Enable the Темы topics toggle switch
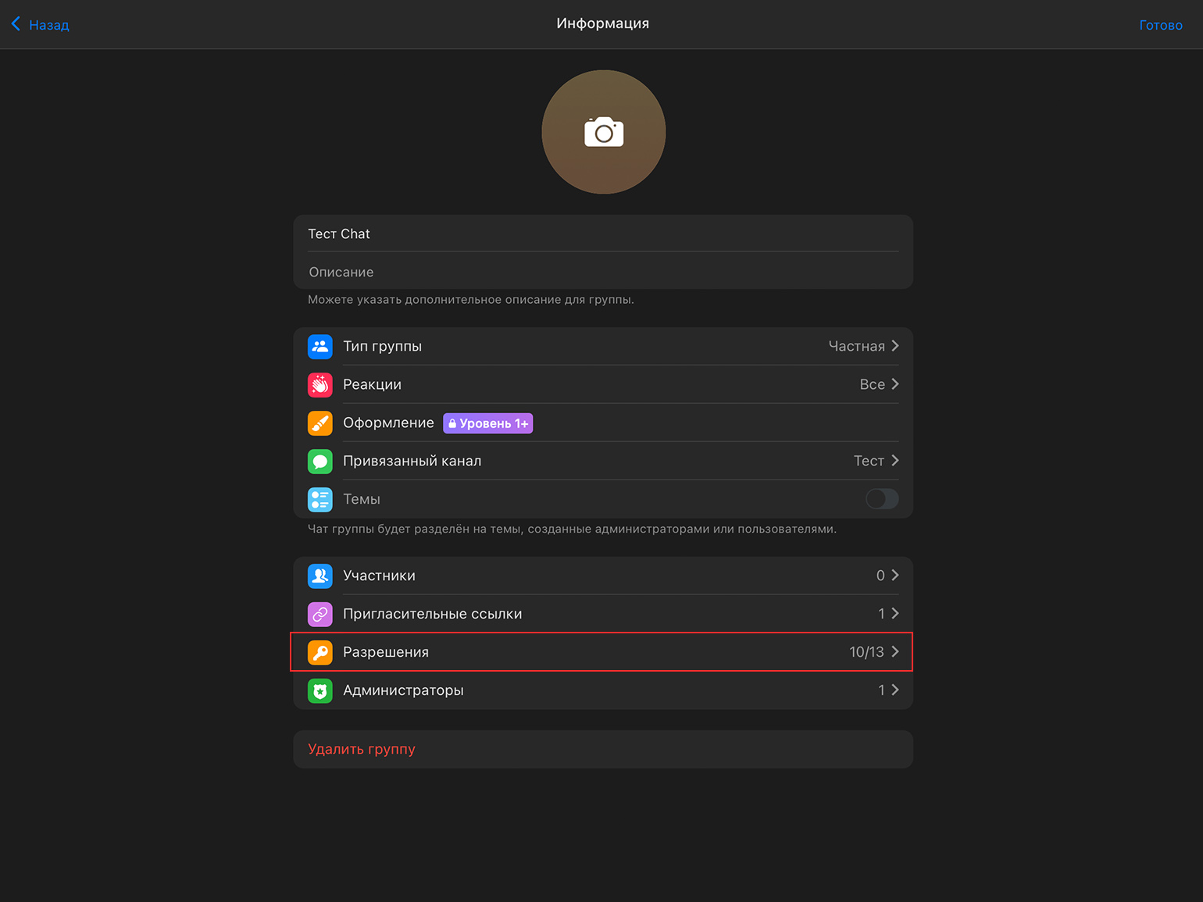 point(882,499)
